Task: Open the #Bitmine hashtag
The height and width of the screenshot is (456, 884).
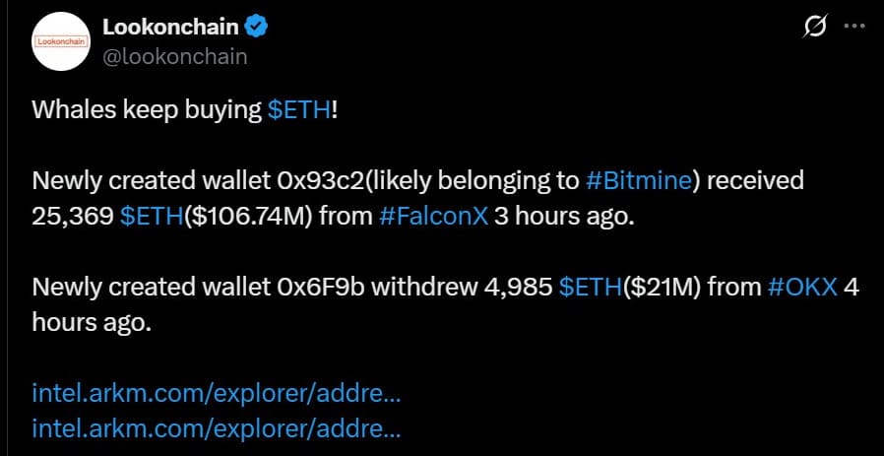Action: pyautogui.click(x=641, y=181)
